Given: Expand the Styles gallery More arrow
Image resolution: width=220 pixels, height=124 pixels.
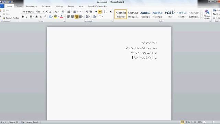Looking at the screenshot, I should pyautogui.click(x=202, y=18).
